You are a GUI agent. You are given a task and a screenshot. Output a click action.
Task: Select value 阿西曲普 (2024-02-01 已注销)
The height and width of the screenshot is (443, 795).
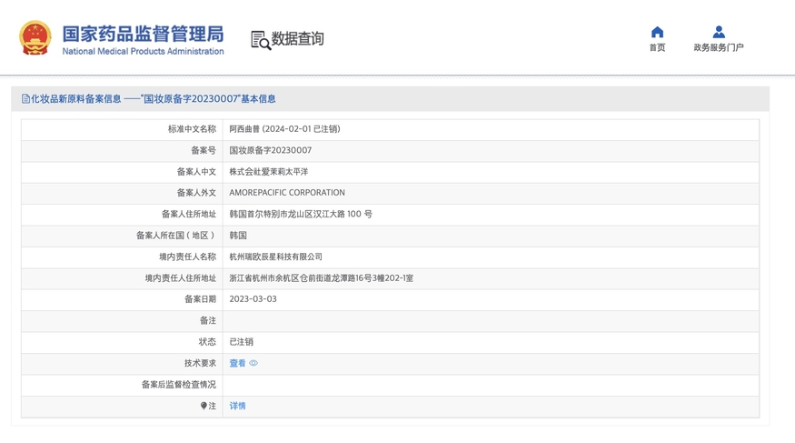point(284,129)
